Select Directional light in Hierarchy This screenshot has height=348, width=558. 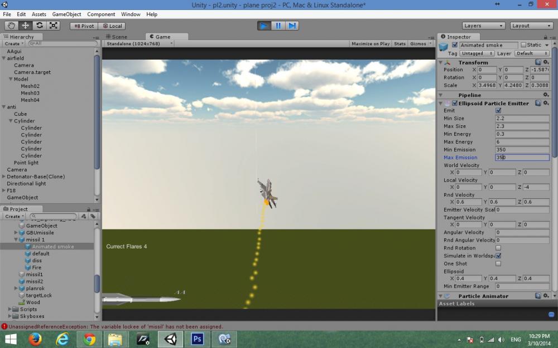pyautogui.click(x=26, y=184)
